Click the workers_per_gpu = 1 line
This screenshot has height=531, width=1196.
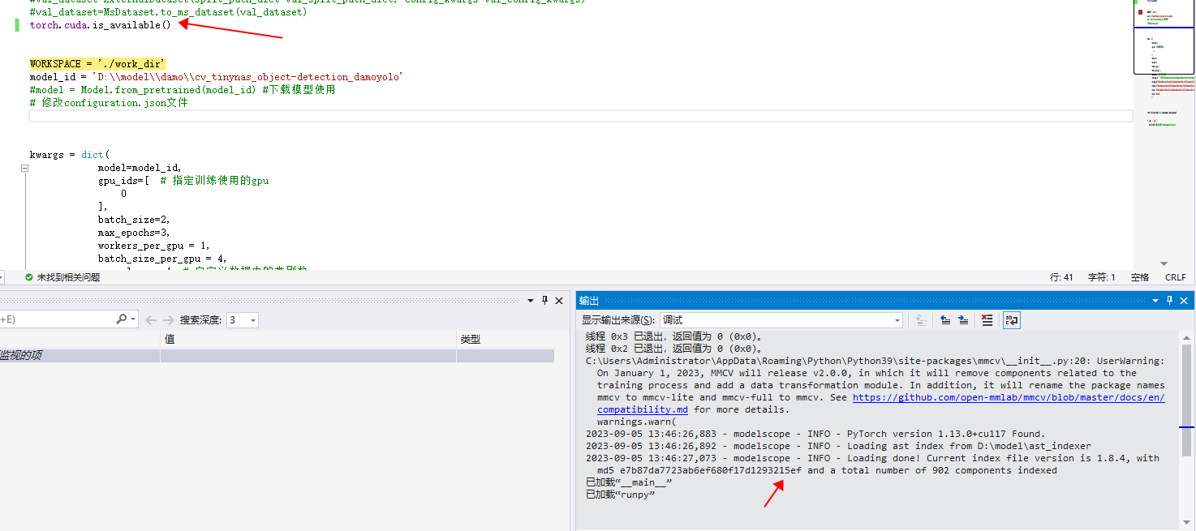pos(154,246)
